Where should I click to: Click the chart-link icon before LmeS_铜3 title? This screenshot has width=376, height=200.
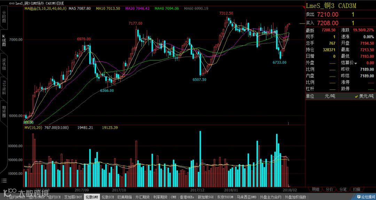click(x=11, y=3)
